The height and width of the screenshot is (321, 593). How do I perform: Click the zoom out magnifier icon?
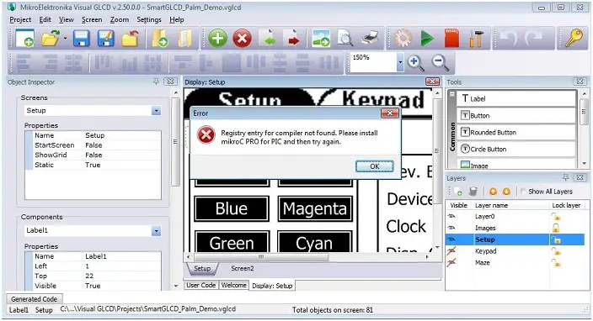441,63
